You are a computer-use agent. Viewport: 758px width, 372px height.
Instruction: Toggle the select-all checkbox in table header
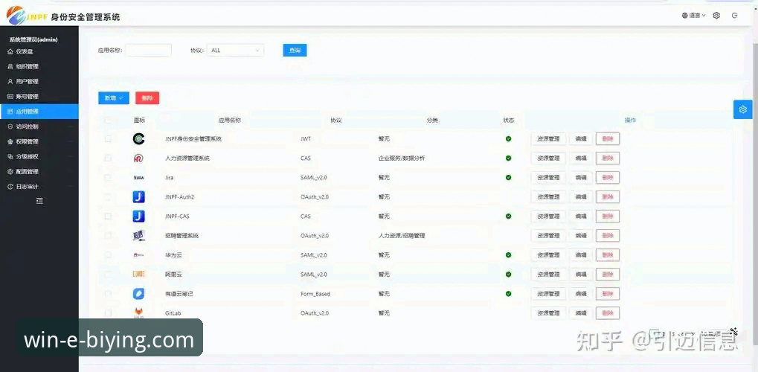click(x=108, y=120)
